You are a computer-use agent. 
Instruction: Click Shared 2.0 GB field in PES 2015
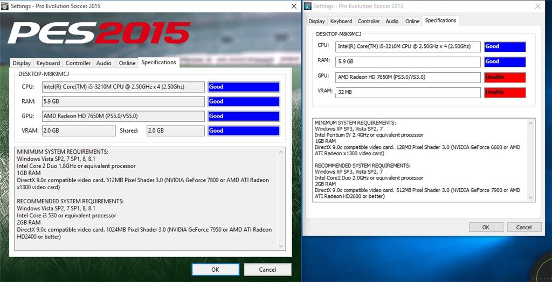[x=176, y=130]
